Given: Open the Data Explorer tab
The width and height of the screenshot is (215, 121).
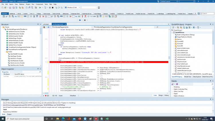Looking at the screenshot, I should pos(197,77).
